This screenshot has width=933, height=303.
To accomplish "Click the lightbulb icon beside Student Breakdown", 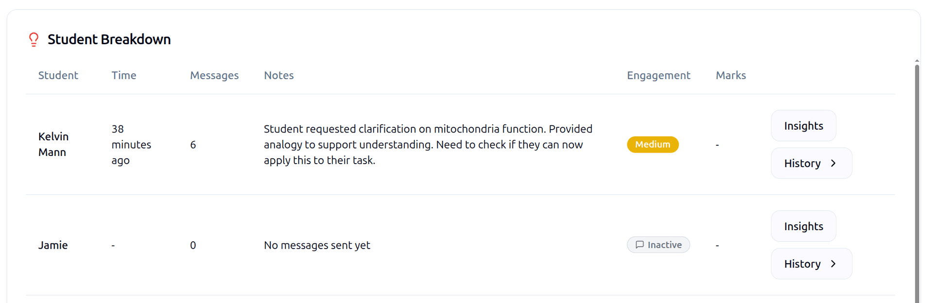I will [x=33, y=39].
